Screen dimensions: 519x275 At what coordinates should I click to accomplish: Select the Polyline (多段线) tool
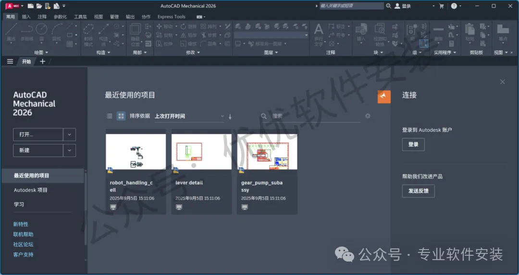click(27, 32)
